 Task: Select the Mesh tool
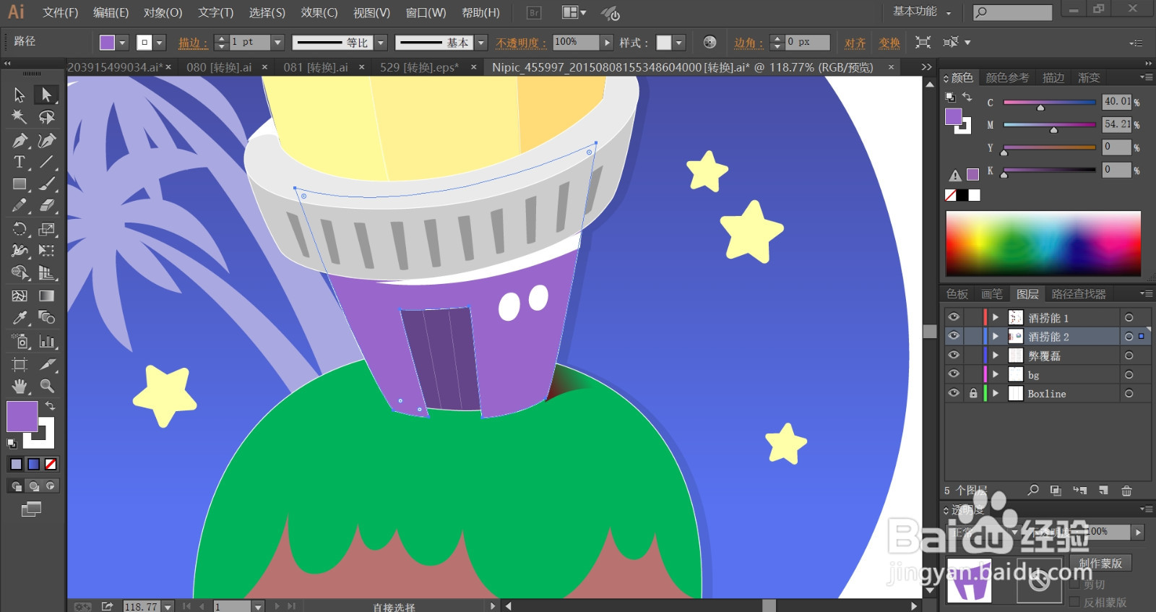point(20,296)
